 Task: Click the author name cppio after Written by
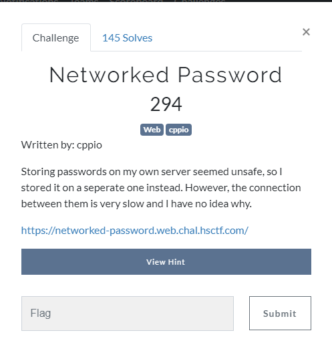(90, 146)
